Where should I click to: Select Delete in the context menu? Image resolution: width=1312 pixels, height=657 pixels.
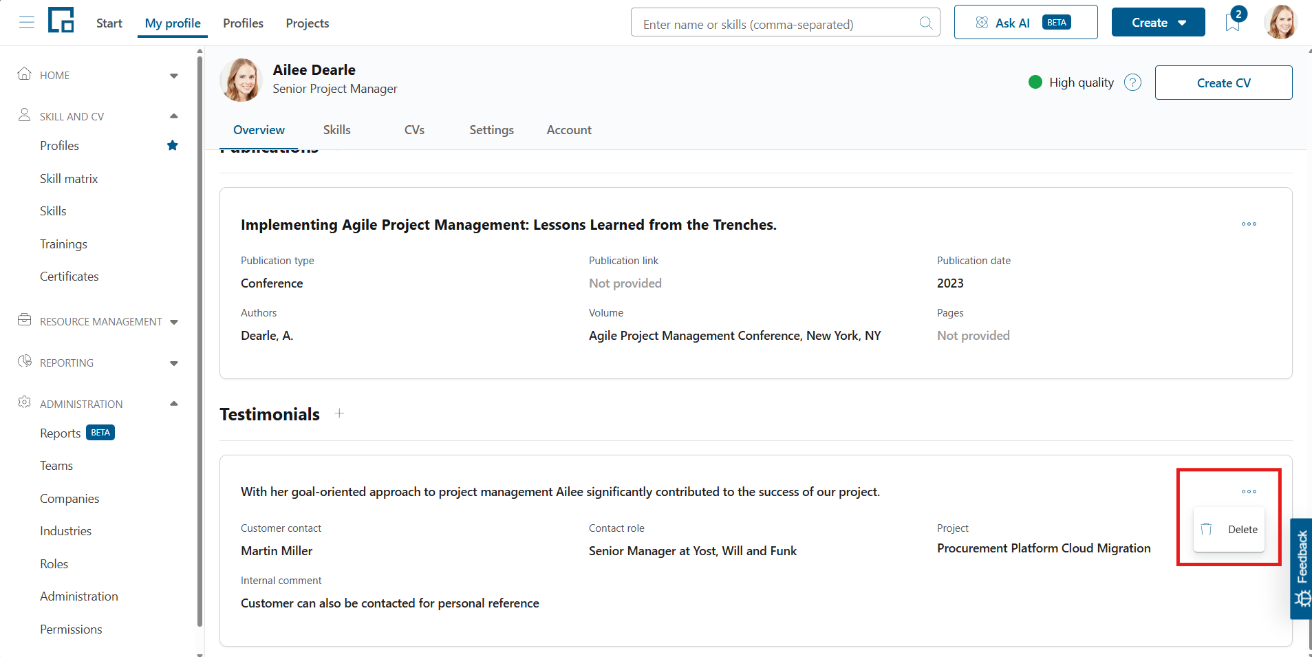click(x=1229, y=529)
